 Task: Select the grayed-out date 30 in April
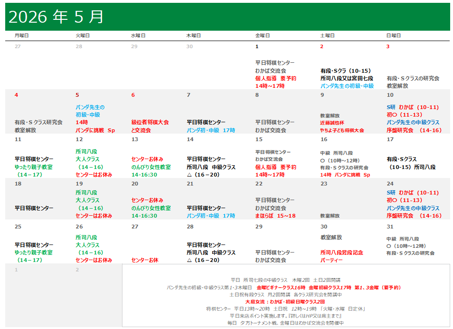(x=190, y=46)
